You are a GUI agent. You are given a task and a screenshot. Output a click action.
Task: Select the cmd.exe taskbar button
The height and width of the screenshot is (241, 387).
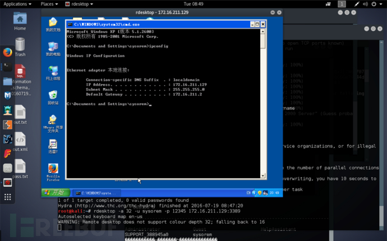point(97,193)
